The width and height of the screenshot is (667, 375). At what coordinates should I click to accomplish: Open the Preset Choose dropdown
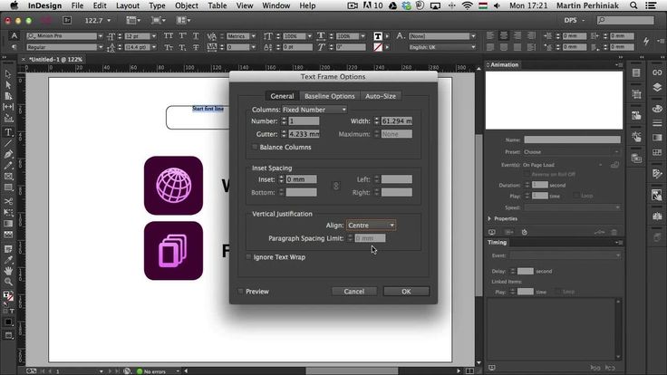(572, 152)
